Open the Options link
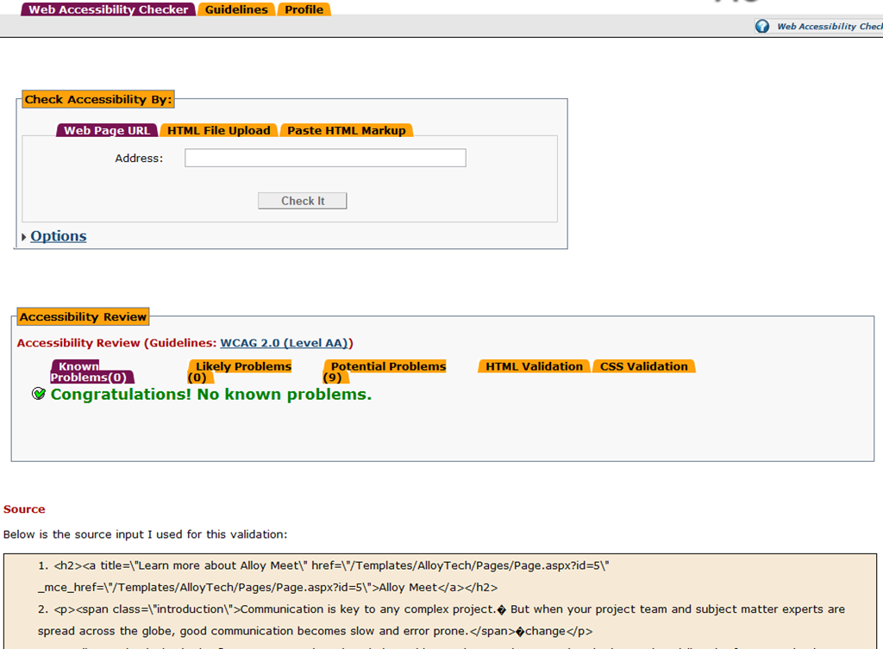The width and height of the screenshot is (883, 649). click(59, 236)
